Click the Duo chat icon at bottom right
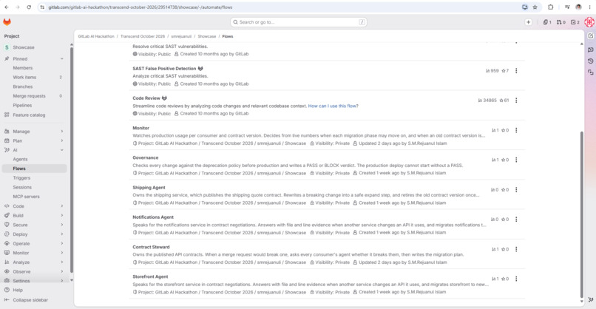This screenshot has width=596, height=309. point(590,299)
